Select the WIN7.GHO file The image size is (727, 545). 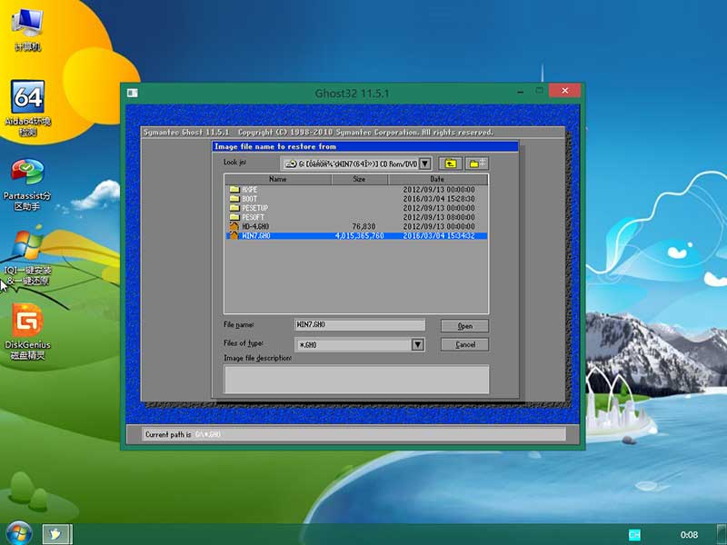(x=356, y=236)
